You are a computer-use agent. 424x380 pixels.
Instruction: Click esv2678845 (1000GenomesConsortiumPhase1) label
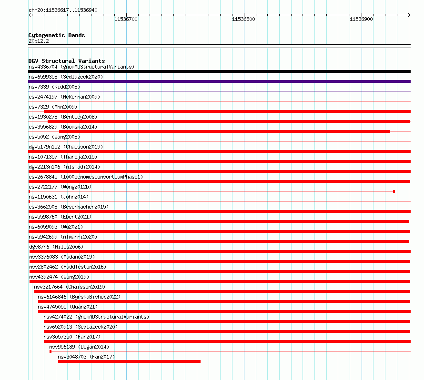[x=86, y=177]
